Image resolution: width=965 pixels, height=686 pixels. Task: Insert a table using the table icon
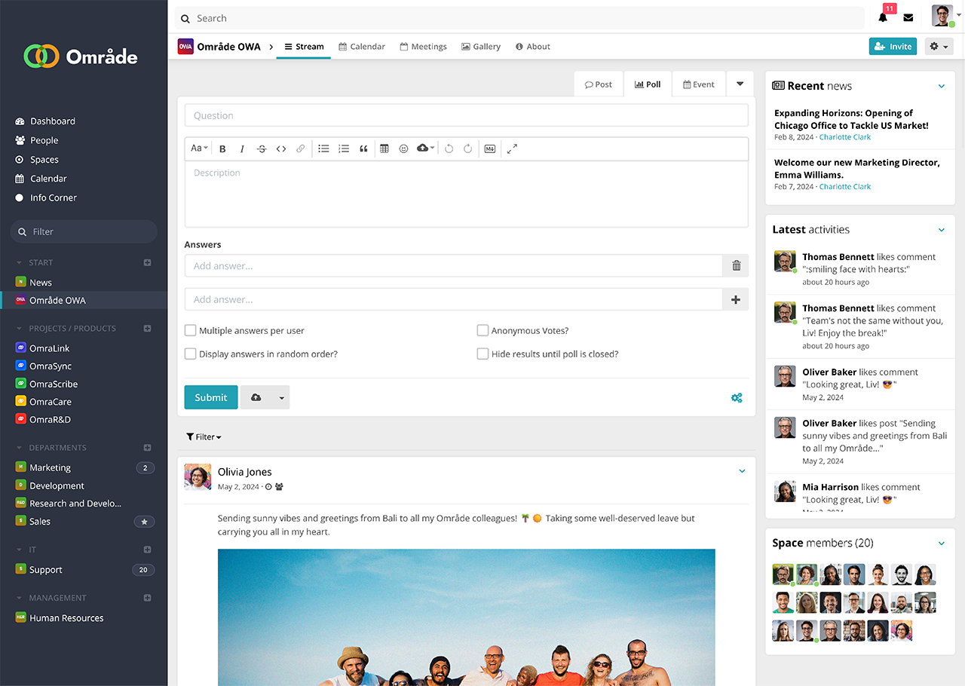click(x=384, y=149)
